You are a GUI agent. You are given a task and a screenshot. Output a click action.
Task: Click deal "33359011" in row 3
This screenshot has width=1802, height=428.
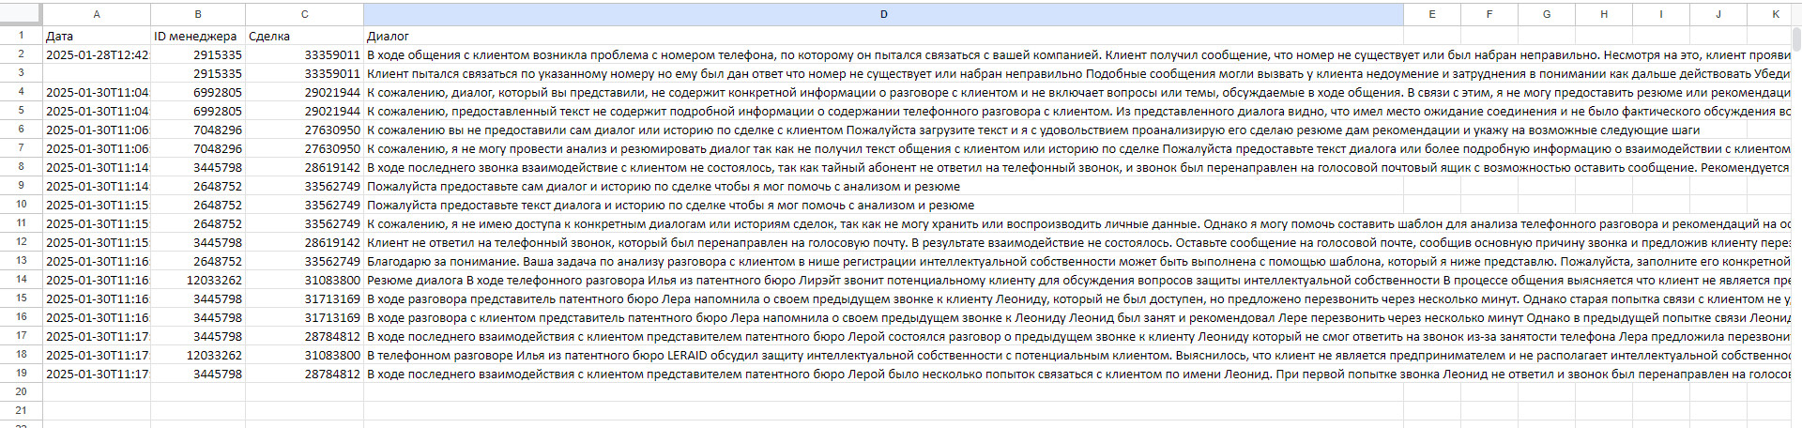coord(304,73)
